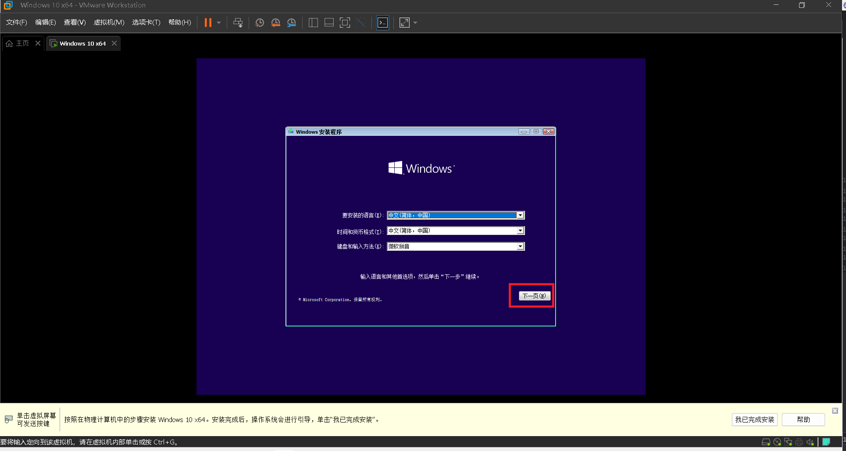Image resolution: width=846 pixels, height=451 pixels.
Task: Click the 要安装的语言(E) label
Action: click(x=363, y=215)
